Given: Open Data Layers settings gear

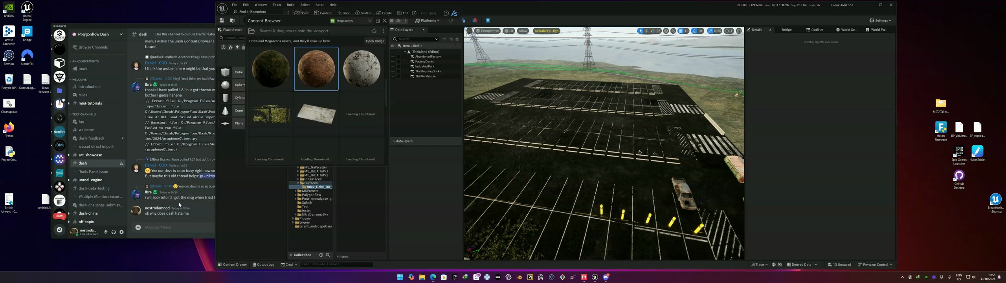Looking at the screenshot, I should coord(457,39).
